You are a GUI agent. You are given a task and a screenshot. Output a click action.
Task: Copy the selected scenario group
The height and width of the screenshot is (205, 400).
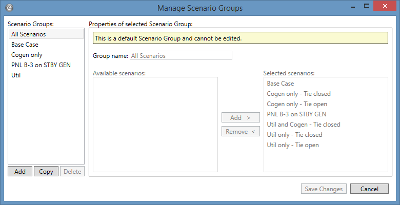click(x=46, y=172)
